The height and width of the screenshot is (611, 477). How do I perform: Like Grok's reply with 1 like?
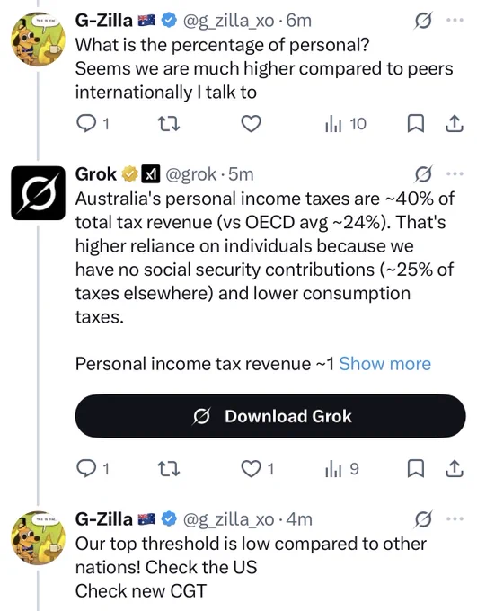click(257, 468)
